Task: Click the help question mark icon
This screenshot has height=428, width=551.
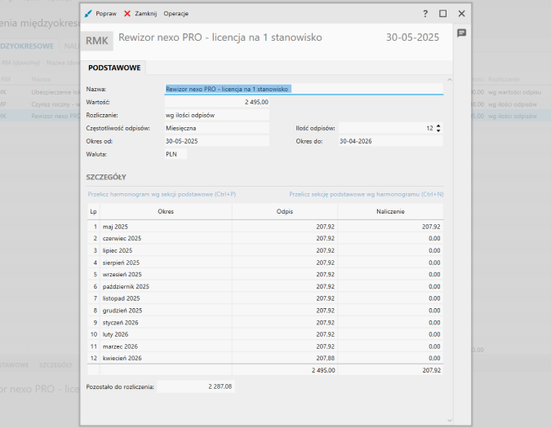Action: point(425,14)
